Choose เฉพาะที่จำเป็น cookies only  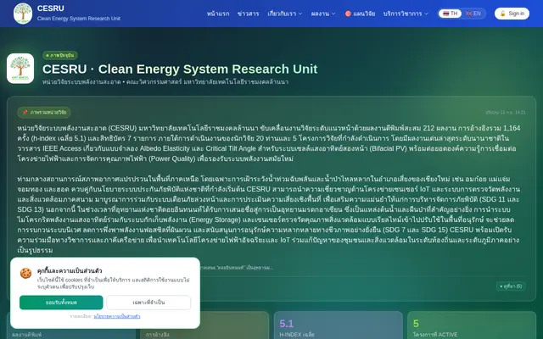pyautogui.click(x=148, y=303)
